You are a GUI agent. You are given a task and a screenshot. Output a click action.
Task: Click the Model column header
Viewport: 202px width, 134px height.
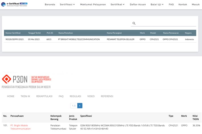[153, 33]
